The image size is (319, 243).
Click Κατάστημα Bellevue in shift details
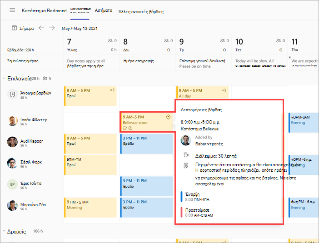[199, 129]
